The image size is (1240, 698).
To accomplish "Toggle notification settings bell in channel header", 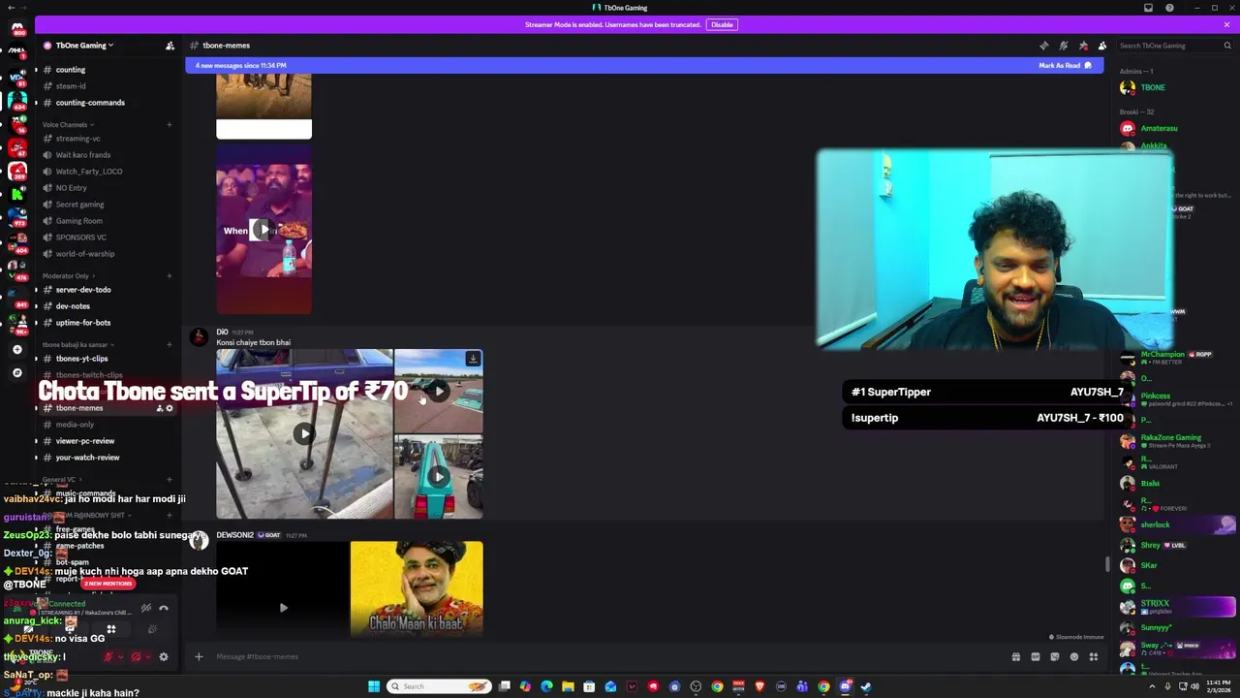I will click(x=1063, y=46).
